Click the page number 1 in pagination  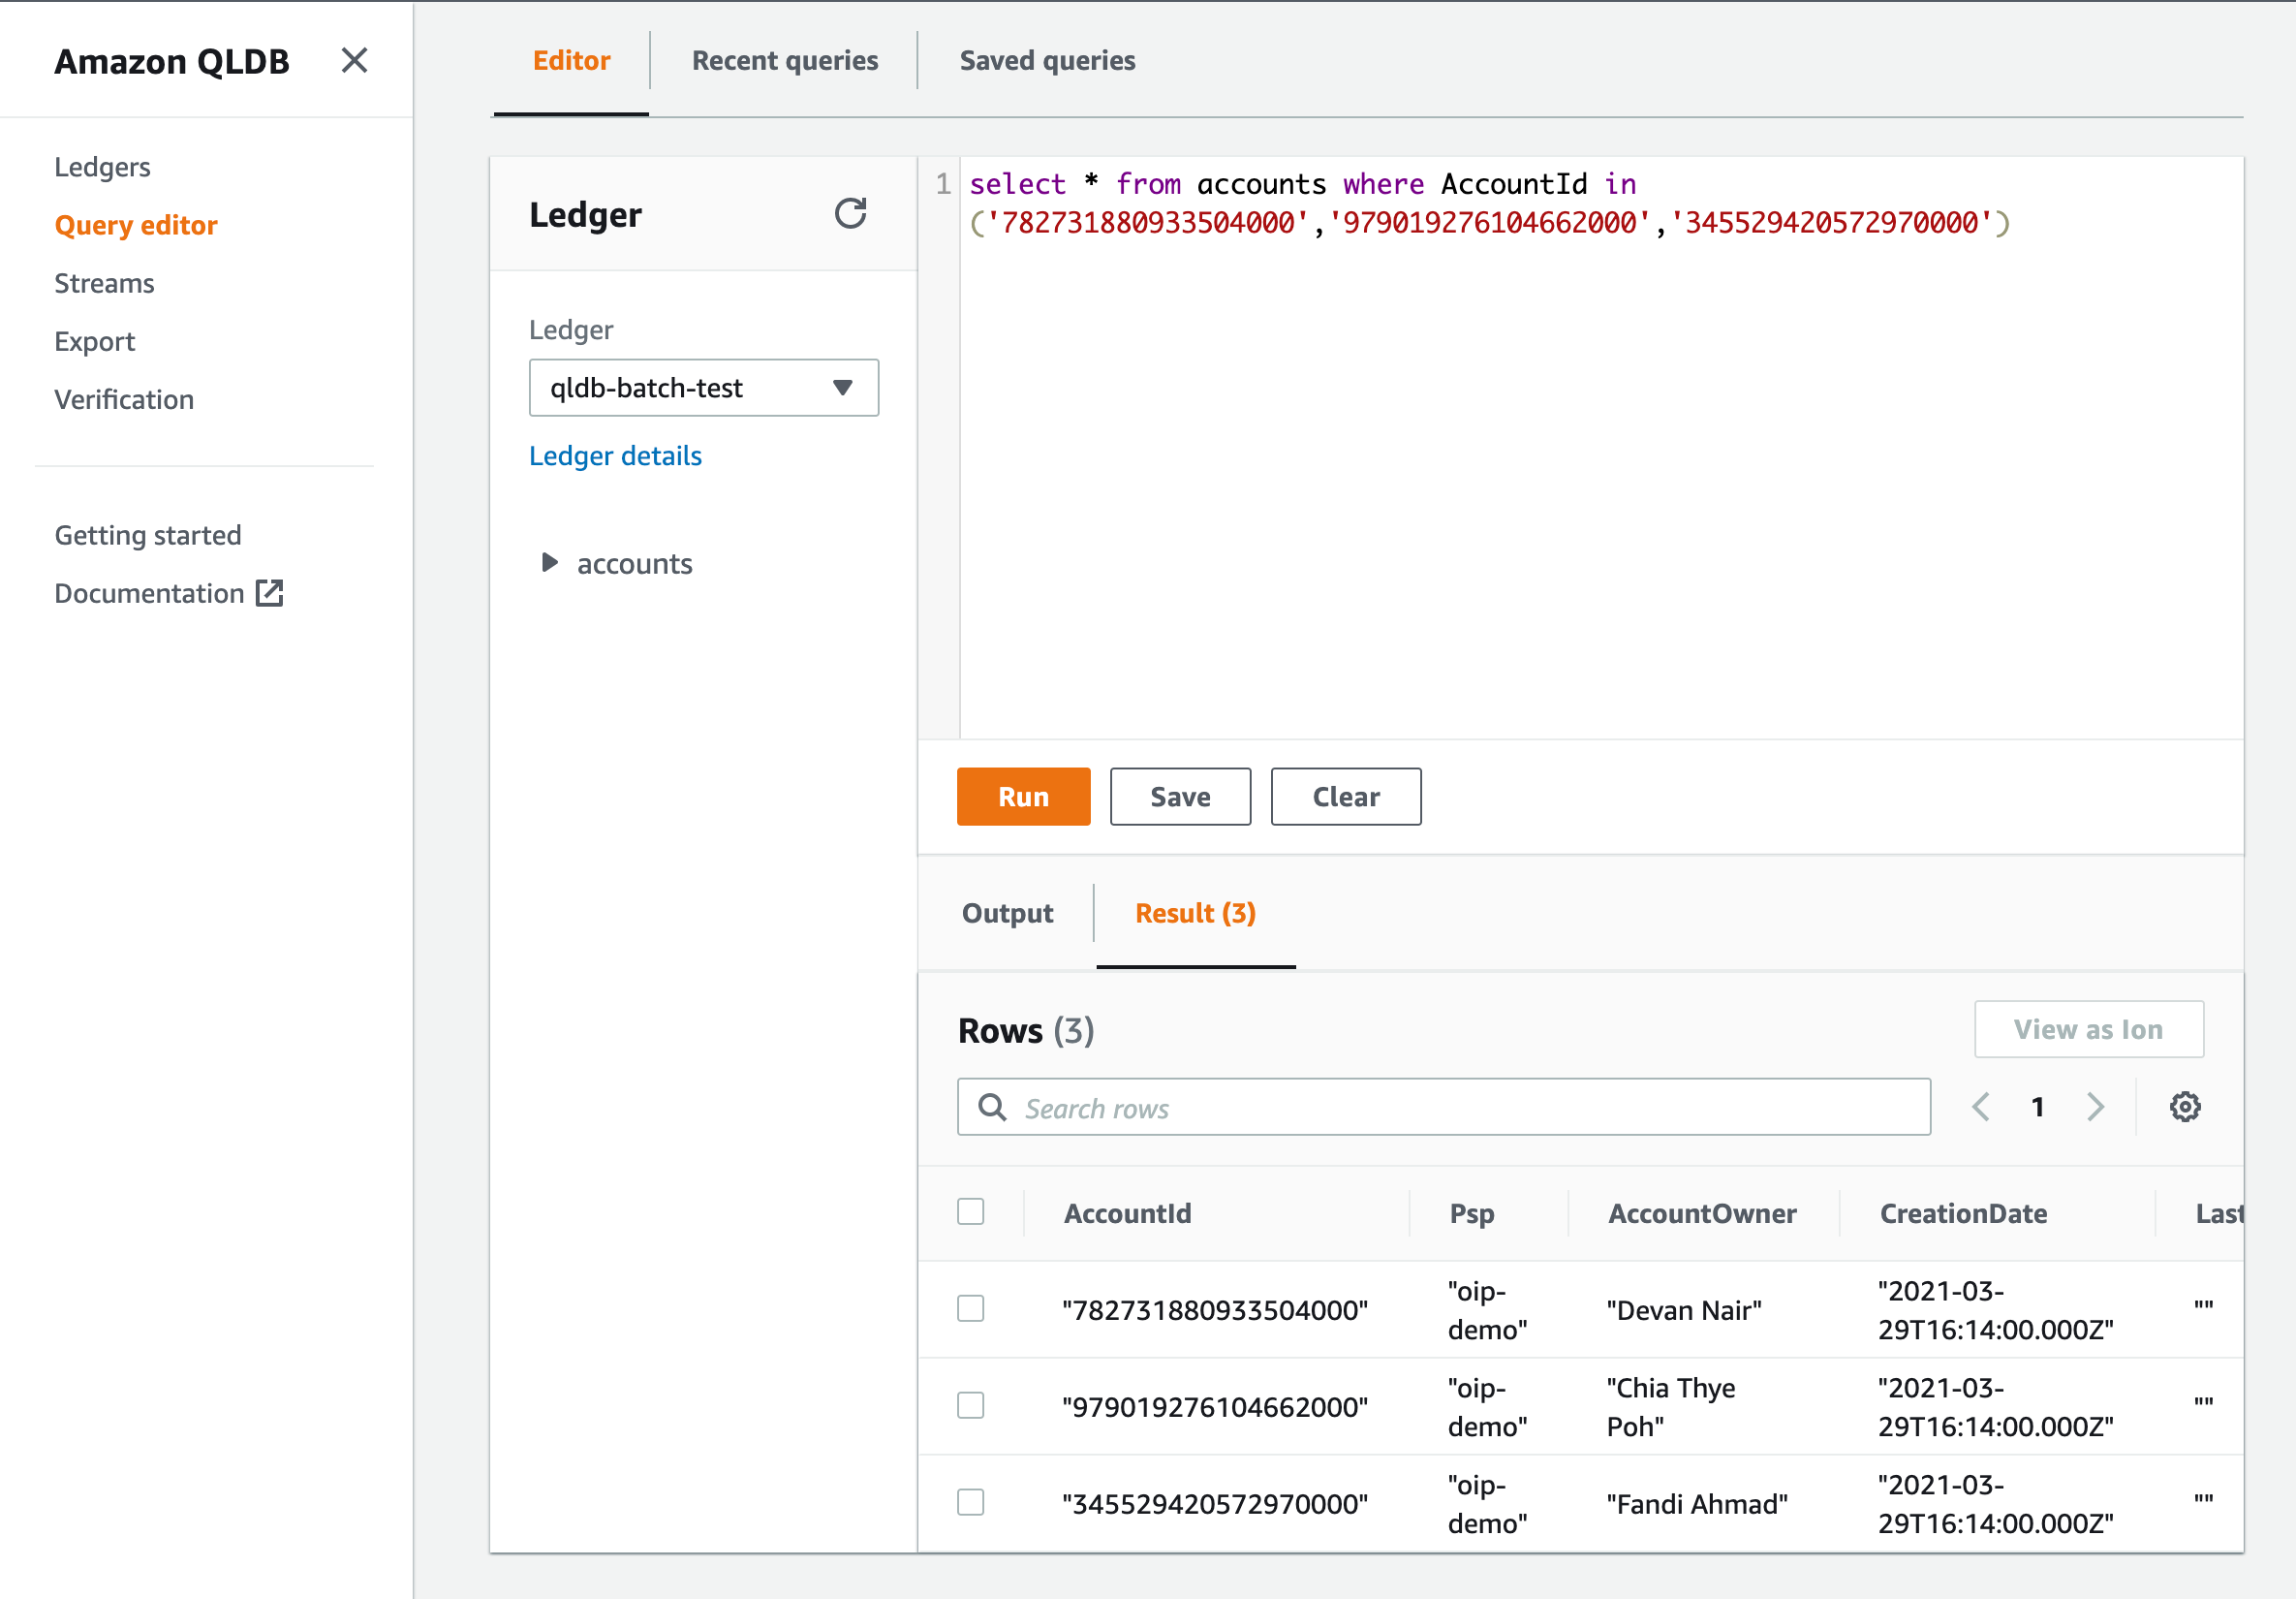point(2038,1107)
